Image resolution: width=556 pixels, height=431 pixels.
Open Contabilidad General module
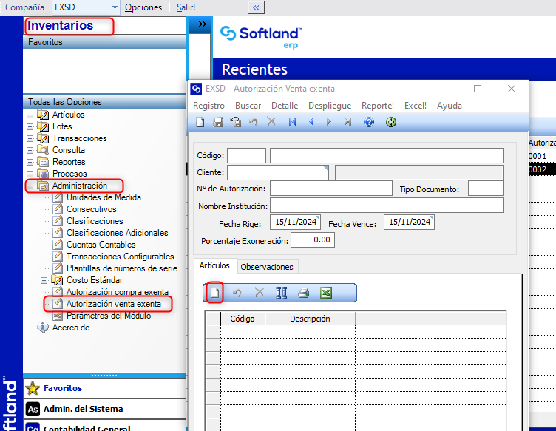click(104, 427)
